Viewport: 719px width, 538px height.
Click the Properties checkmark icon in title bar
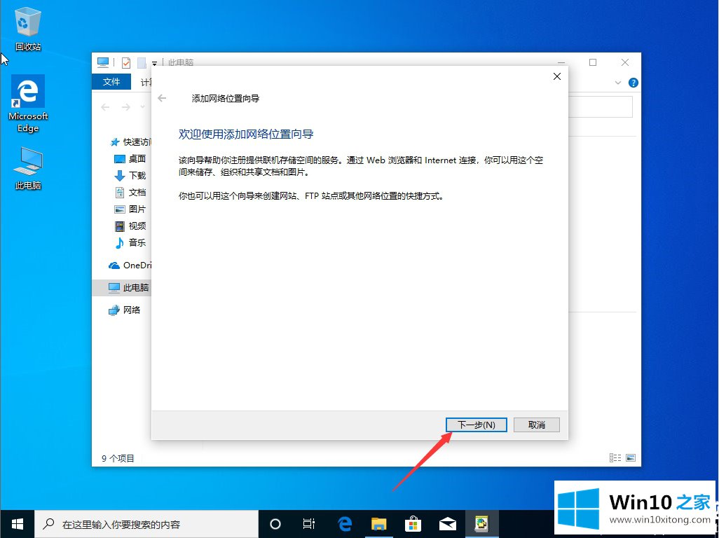pos(126,62)
